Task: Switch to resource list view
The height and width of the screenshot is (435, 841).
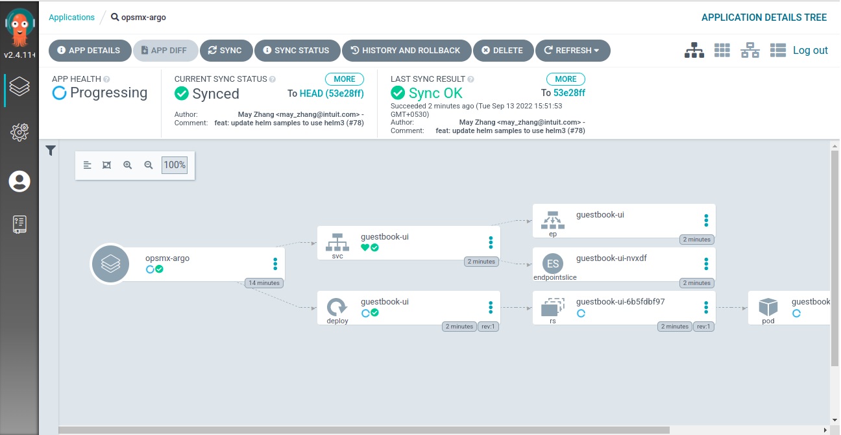Action: click(778, 51)
